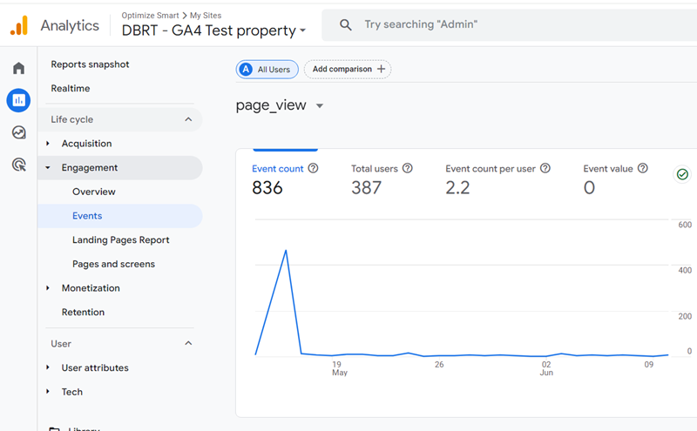The image size is (697, 431).
Task: Click the 387 total users value
Action: pyautogui.click(x=366, y=187)
